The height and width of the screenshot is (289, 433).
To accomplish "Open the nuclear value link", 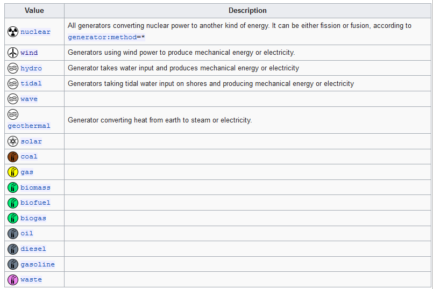I will pyautogui.click(x=36, y=32).
